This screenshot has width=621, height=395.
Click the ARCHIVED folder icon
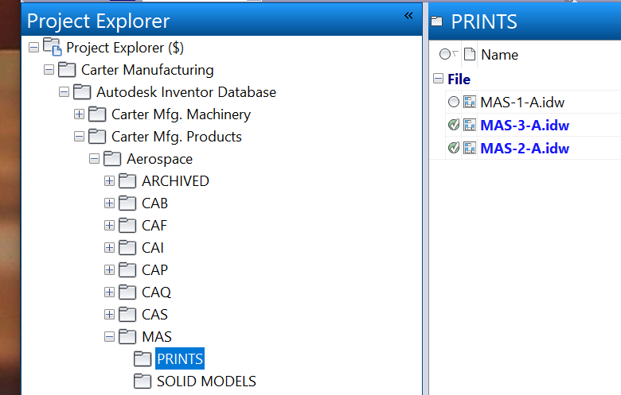pyautogui.click(x=127, y=180)
